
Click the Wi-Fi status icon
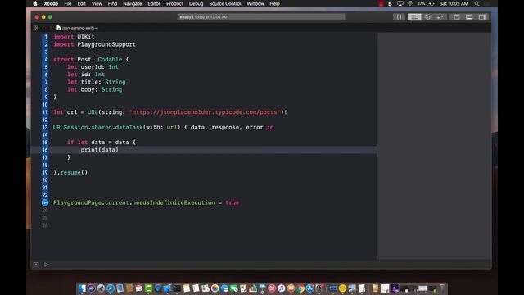point(410,3)
